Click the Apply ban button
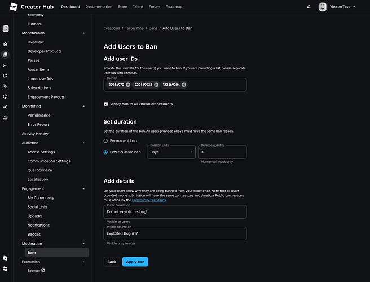Screen dimensions: 370x282 pyautogui.click(x=135, y=262)
